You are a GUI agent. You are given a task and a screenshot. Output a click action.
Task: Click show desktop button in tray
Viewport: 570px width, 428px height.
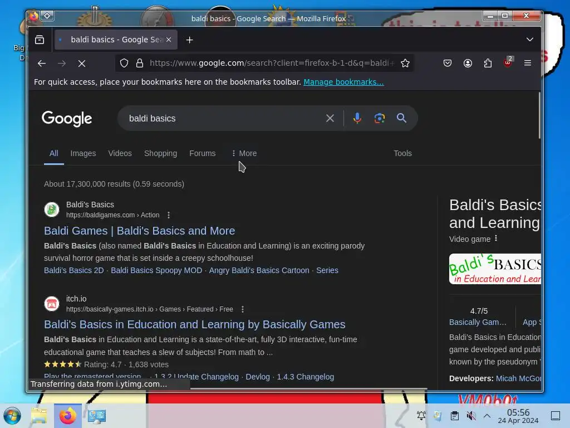pos(556,416)
